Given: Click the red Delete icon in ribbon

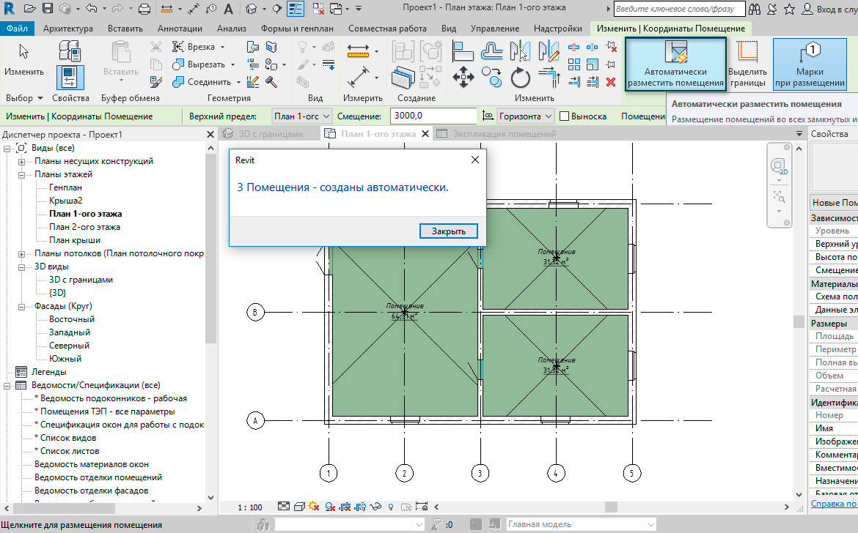Looking at the screenshot, I should tap(610, 82).
